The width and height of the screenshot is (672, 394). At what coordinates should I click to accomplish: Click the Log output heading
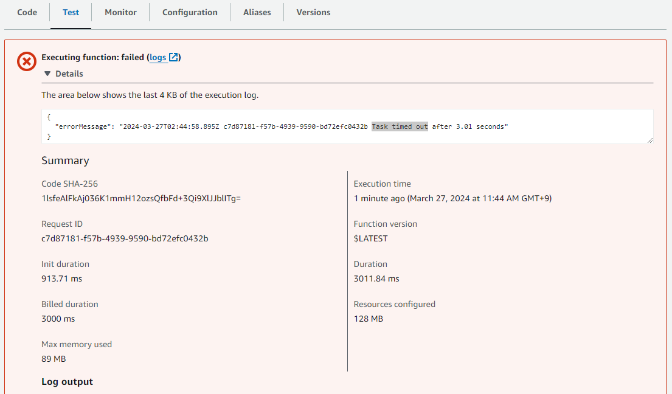coord(67,382)
